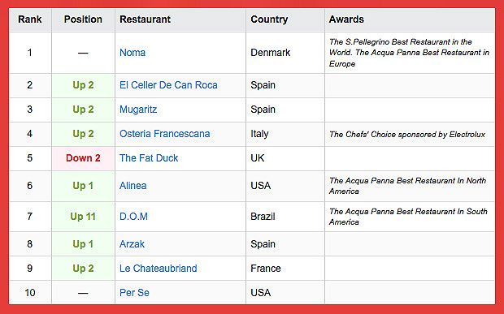Open the Noma restaurant link

tap(133, 53)
